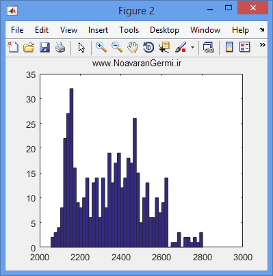Screen dimensions: 273x276
Task: Select the Data Cursor tool
Action: point(164,47)
